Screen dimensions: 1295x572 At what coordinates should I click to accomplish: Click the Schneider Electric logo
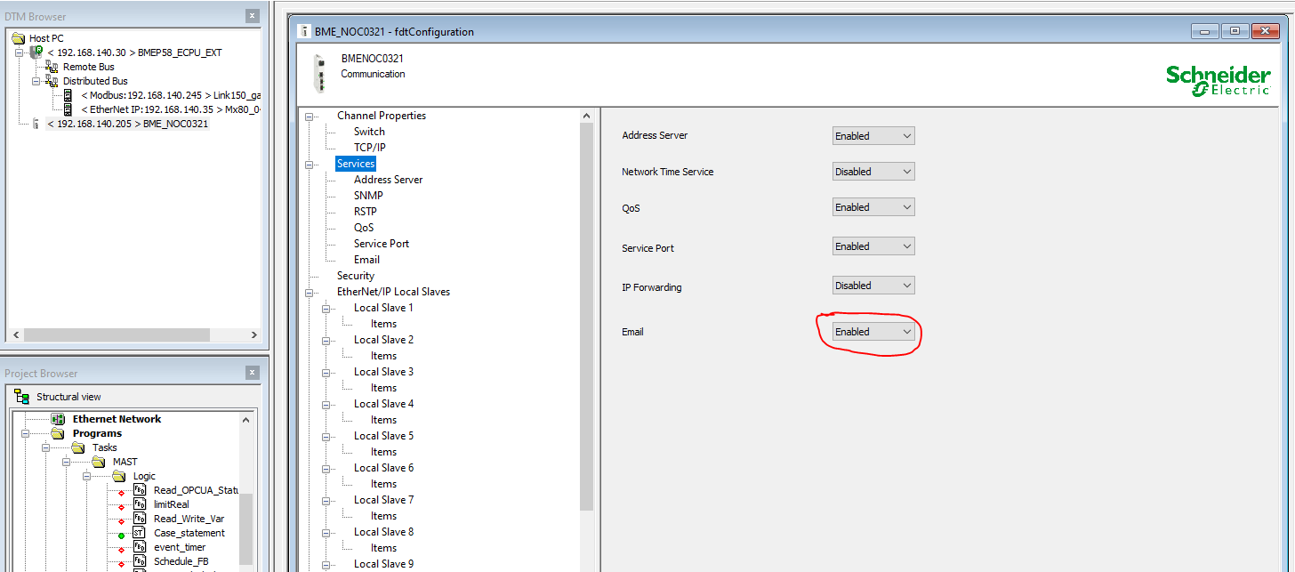coord(1218,79)
